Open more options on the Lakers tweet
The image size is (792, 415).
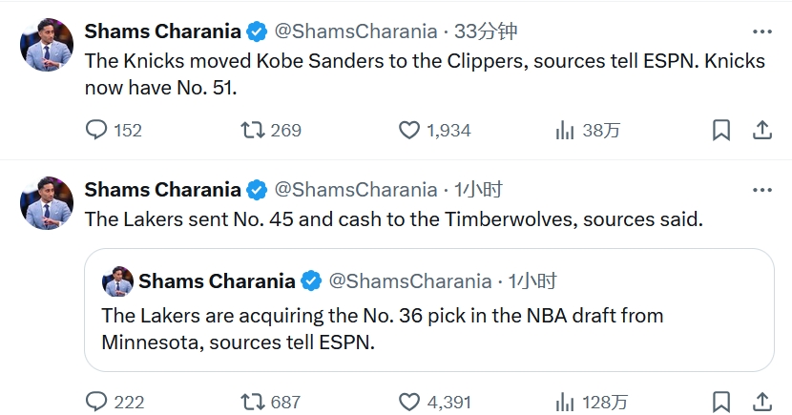point(761,190)
